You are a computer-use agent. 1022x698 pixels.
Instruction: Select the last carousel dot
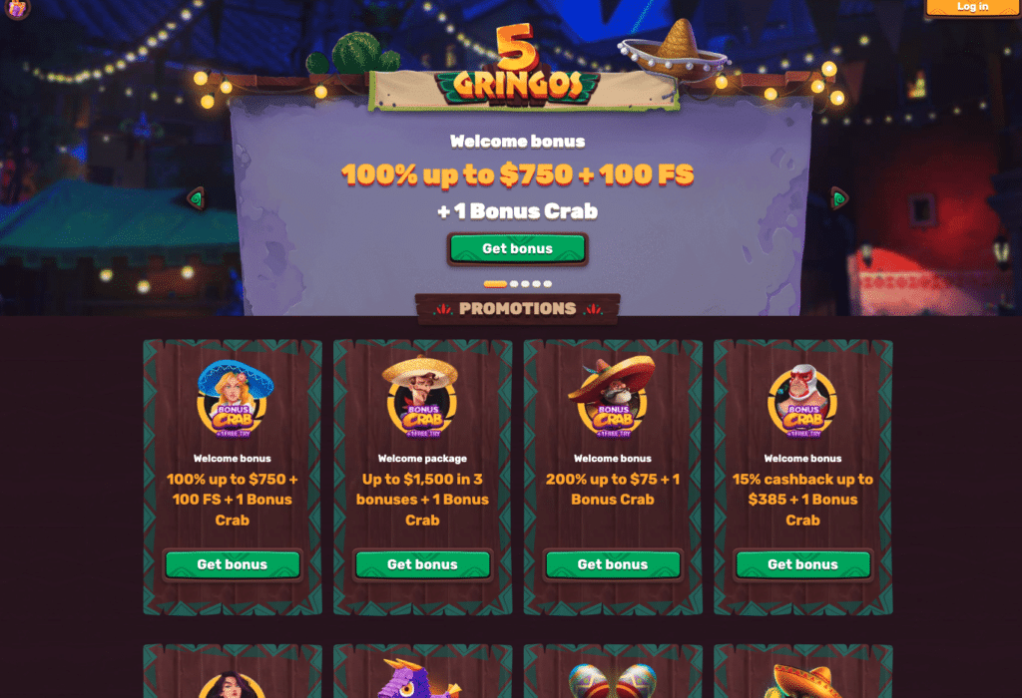pyautogui.click(x=548, y=284)
